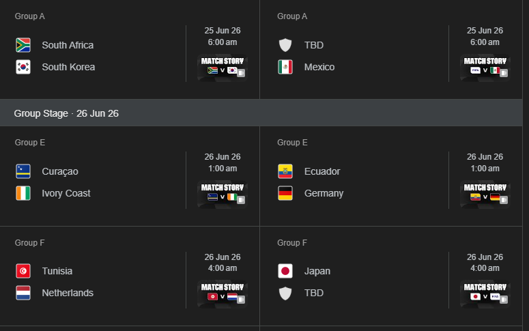Click the Netherlands flag icon
The image size is (529, 331).
point(23,293)
